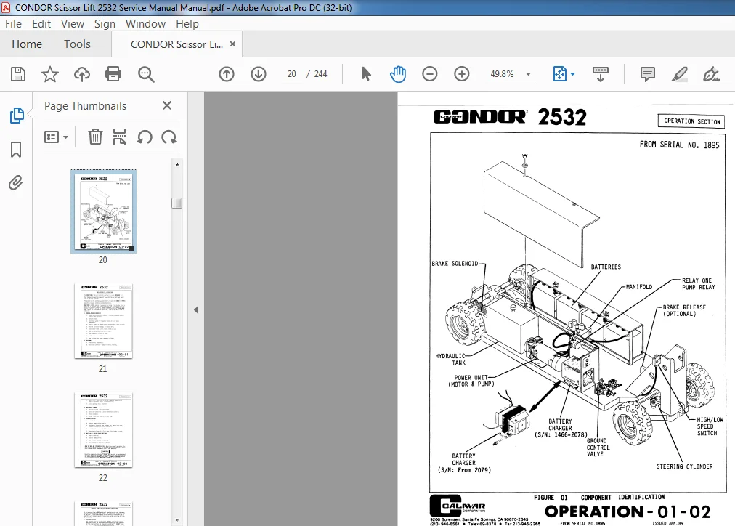The height and width of the screenshot is (526, 735).
Task: Click the page number field showing 20
Action: coord(291,74)
